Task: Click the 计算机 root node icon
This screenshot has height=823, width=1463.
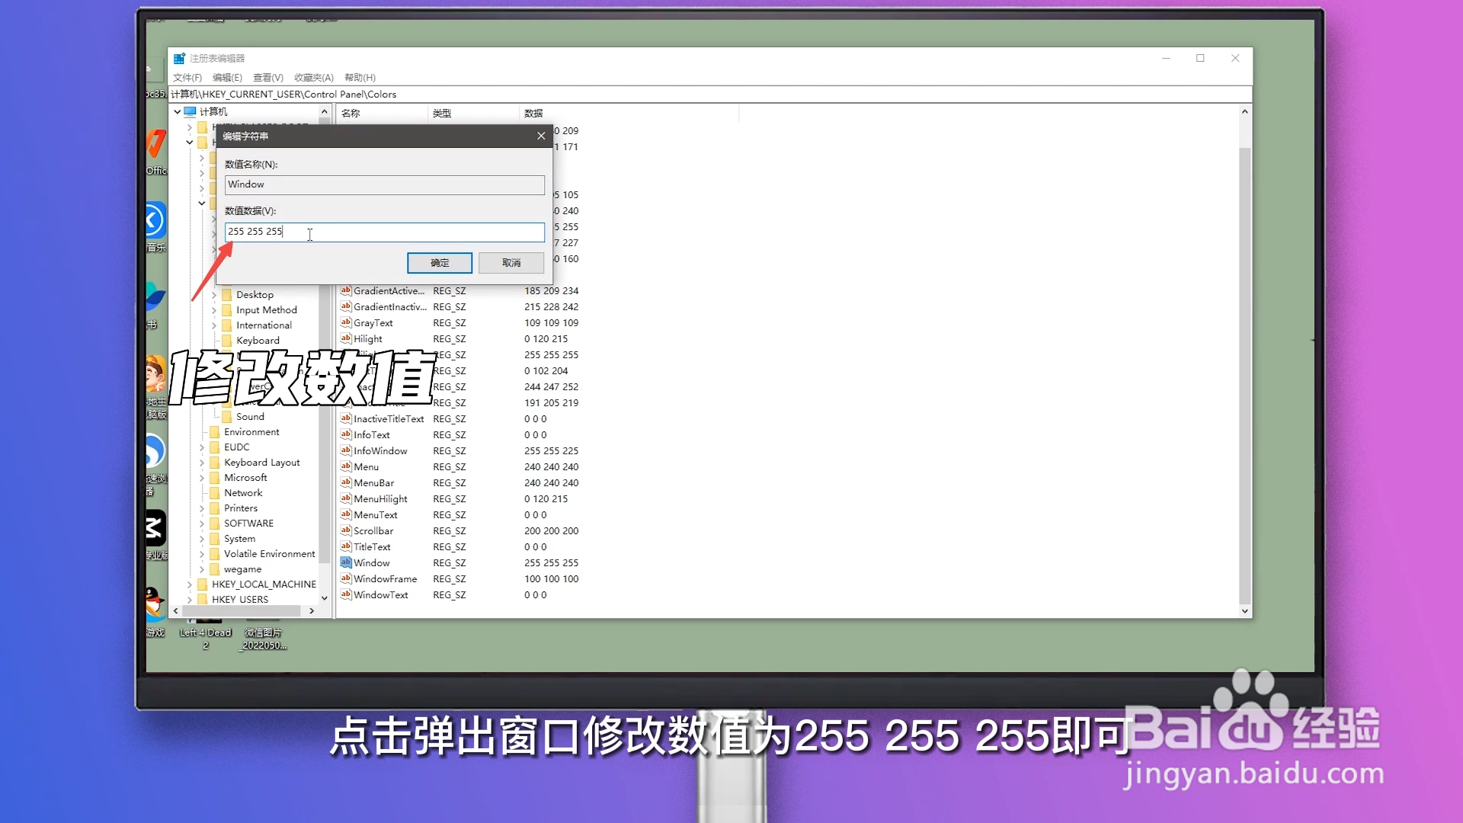Action: click(190, 111)
